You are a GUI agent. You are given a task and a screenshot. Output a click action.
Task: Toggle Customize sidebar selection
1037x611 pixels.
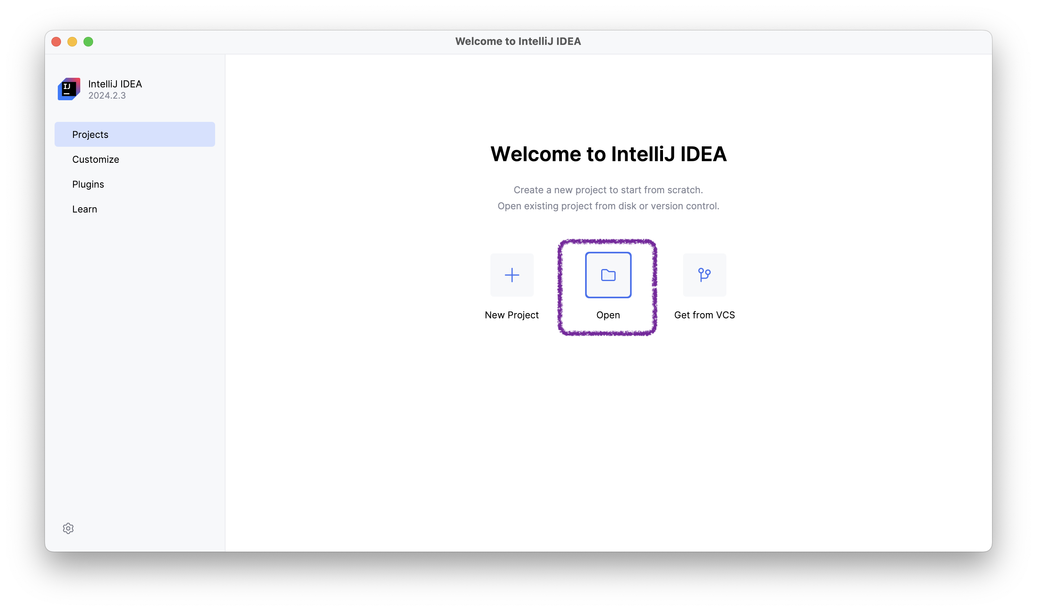pyautogui.click(x=95, y=159)
